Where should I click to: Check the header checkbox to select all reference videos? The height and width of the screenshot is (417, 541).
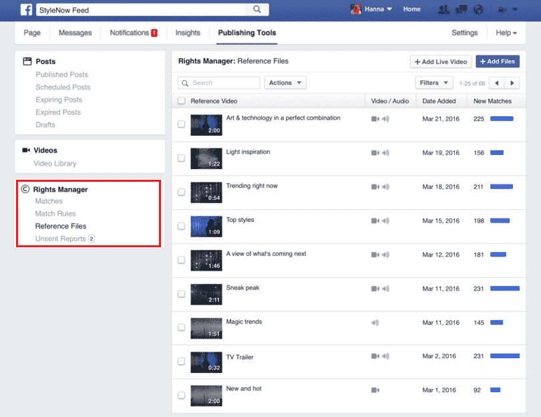click(x=181, y=100)
